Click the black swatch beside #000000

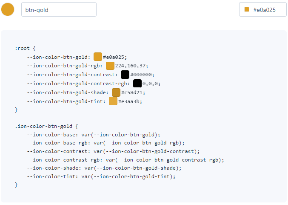pyautogui.click(x=125, y=75)
